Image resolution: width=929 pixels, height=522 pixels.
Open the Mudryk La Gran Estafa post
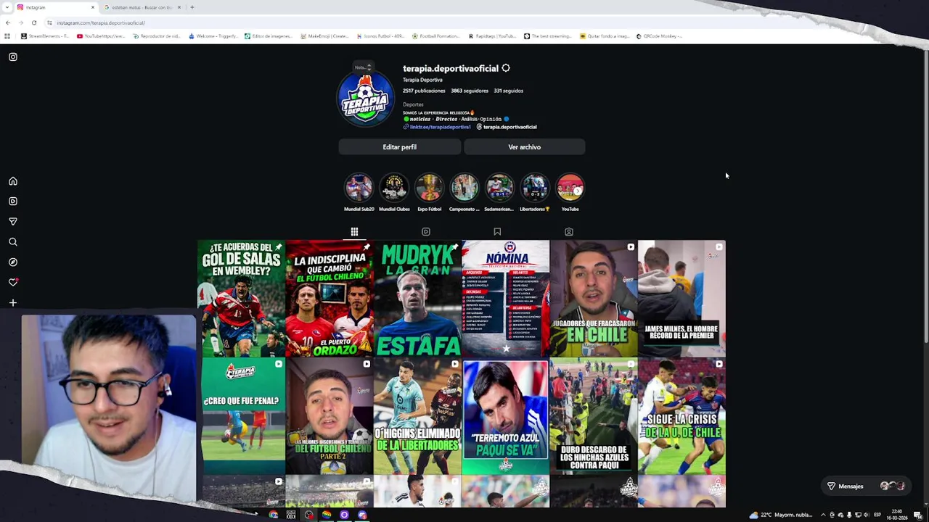tap(418, 299)
